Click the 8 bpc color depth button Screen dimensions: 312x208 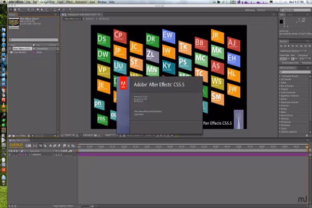click(x=22, y=136)
